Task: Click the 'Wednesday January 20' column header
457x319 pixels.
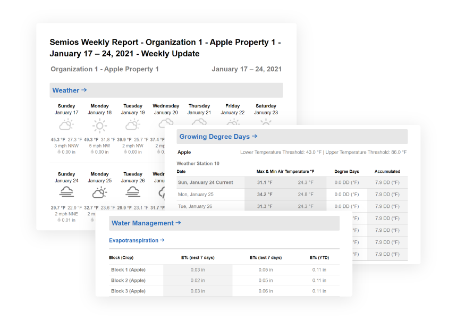Action: point(166,109)
